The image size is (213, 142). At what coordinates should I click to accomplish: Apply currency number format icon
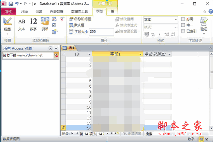coord(147,34)
